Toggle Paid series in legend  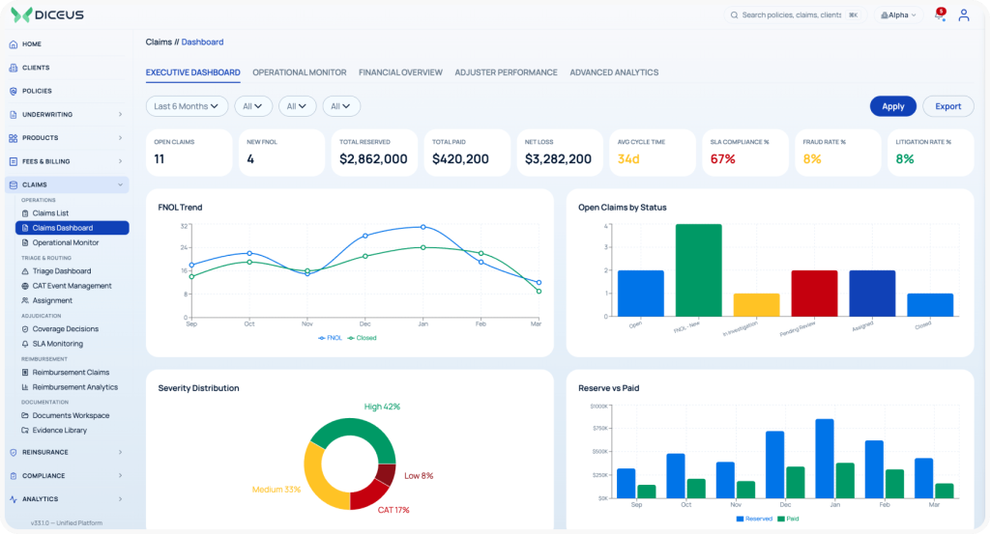pos(788,519)
